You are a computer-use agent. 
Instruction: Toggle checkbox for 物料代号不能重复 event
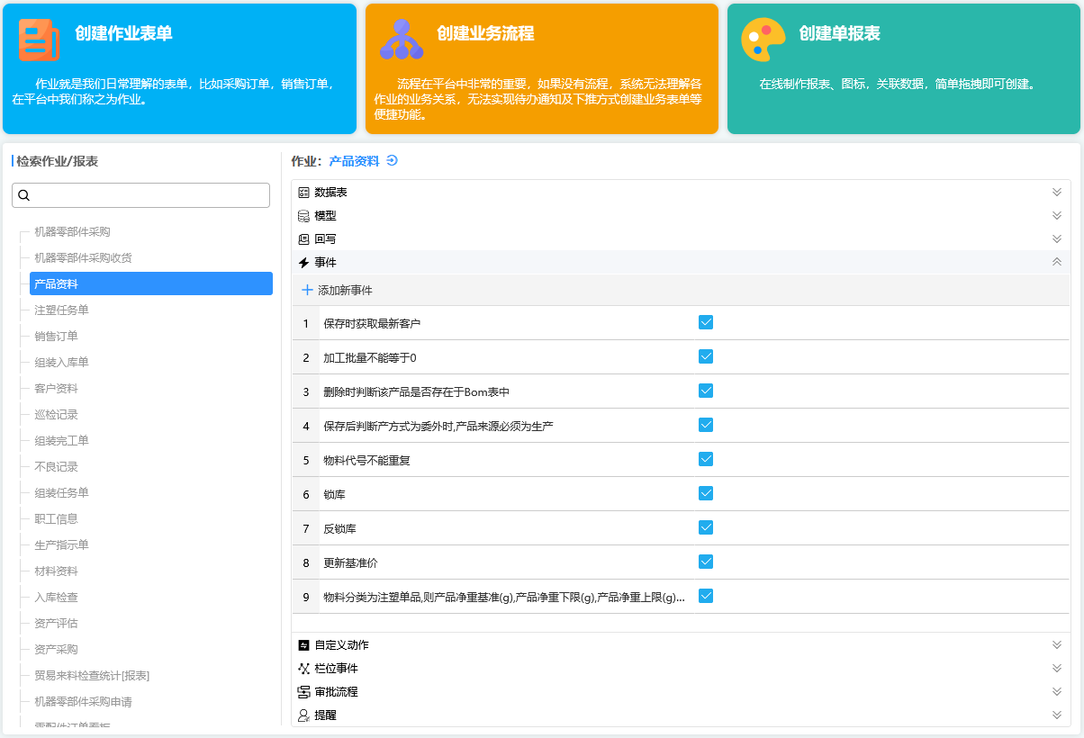point(706,459)
